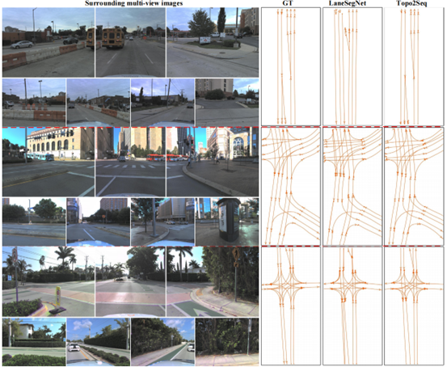This screenshot has height=367, width=447.
Task: Select the image with white house behind hedge
Action: (34, 342)
